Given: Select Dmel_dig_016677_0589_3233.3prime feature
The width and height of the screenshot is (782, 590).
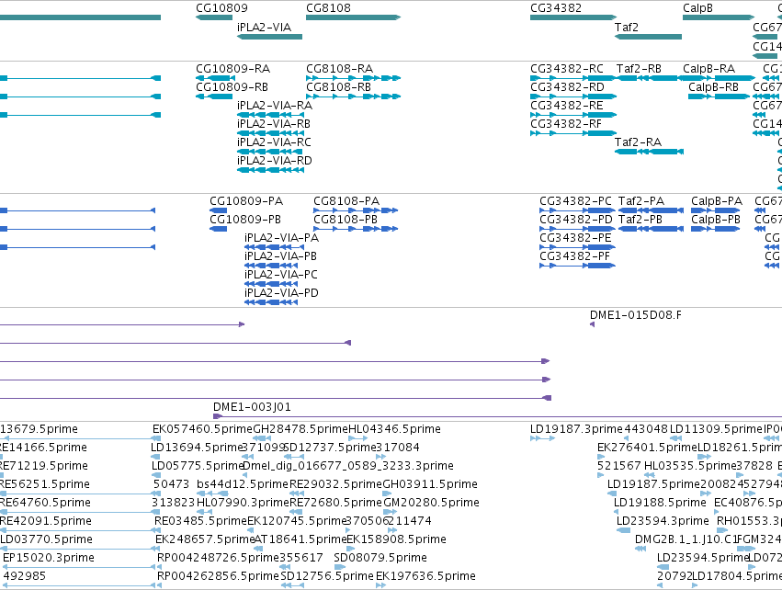Looking at the screenshot, I should [348, 466].
